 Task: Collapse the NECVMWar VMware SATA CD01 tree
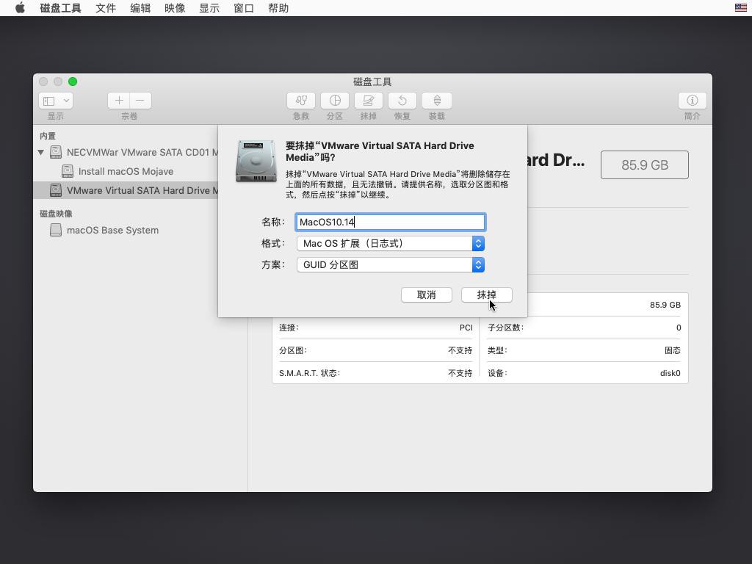coord(41,153)
